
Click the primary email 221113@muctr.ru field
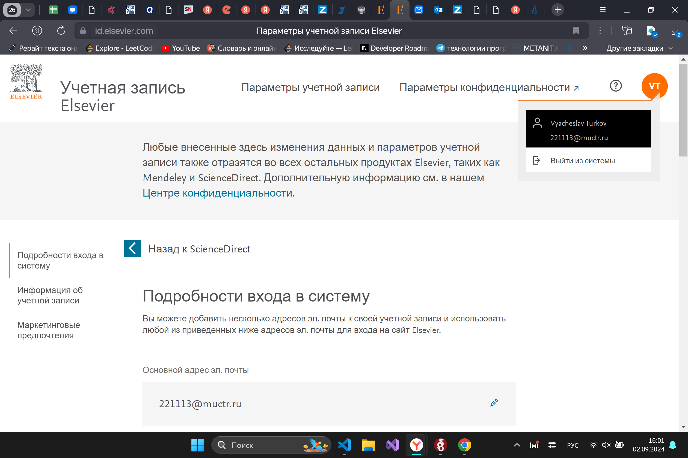pyautogui.click(x=329, y=404)
